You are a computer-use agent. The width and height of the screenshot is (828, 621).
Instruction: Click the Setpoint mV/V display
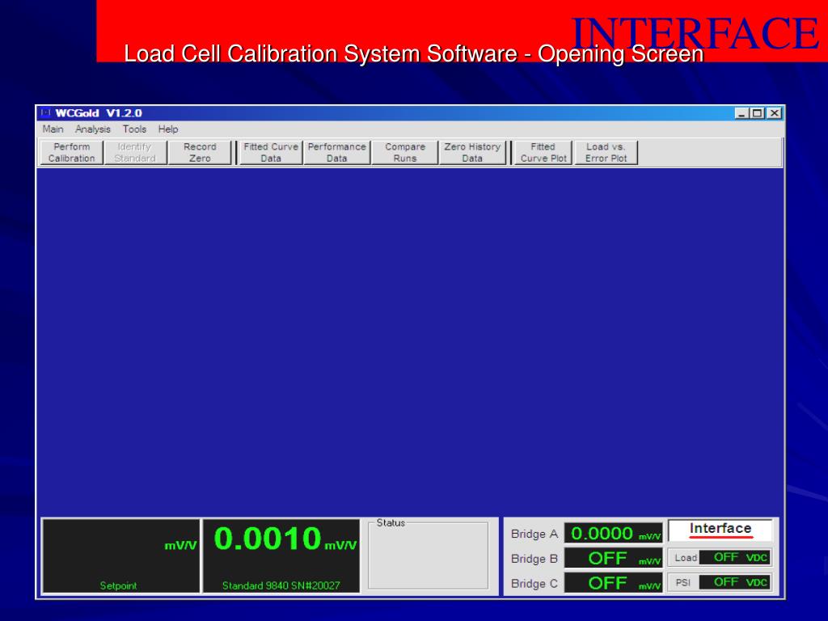(x=121, y=556)
